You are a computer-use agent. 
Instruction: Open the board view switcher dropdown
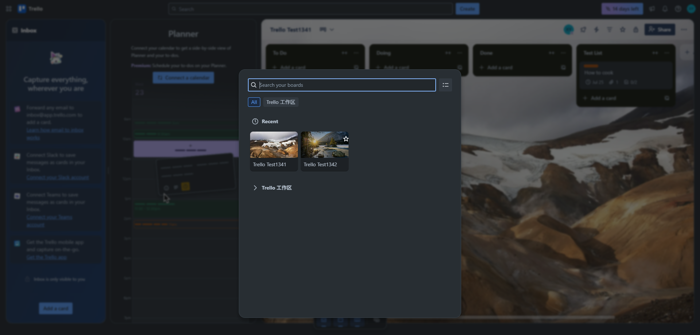(327, 30)
